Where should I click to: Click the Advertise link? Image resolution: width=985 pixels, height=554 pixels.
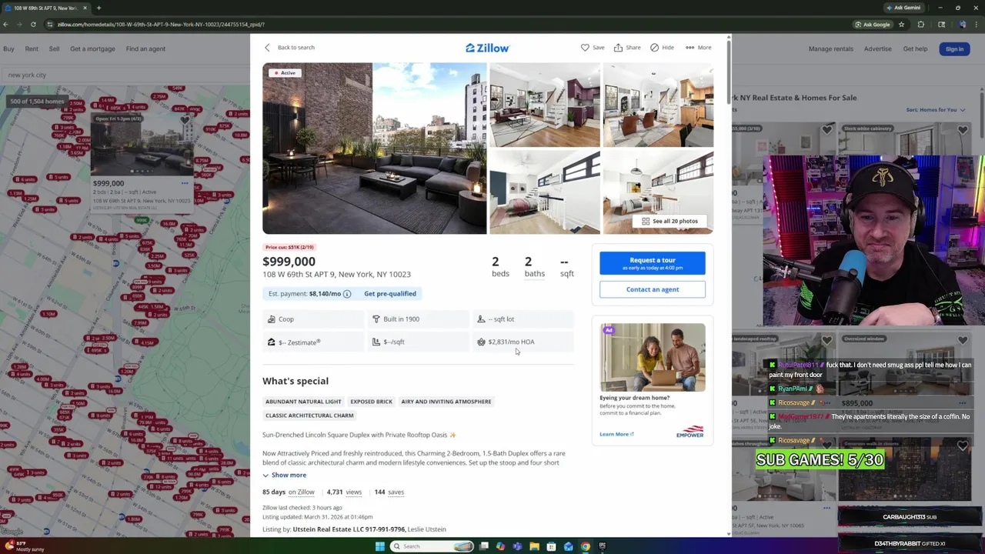tap(877, 48)
